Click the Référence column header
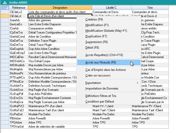This screenshot has width=176, height=133. (x=18, y=8)
